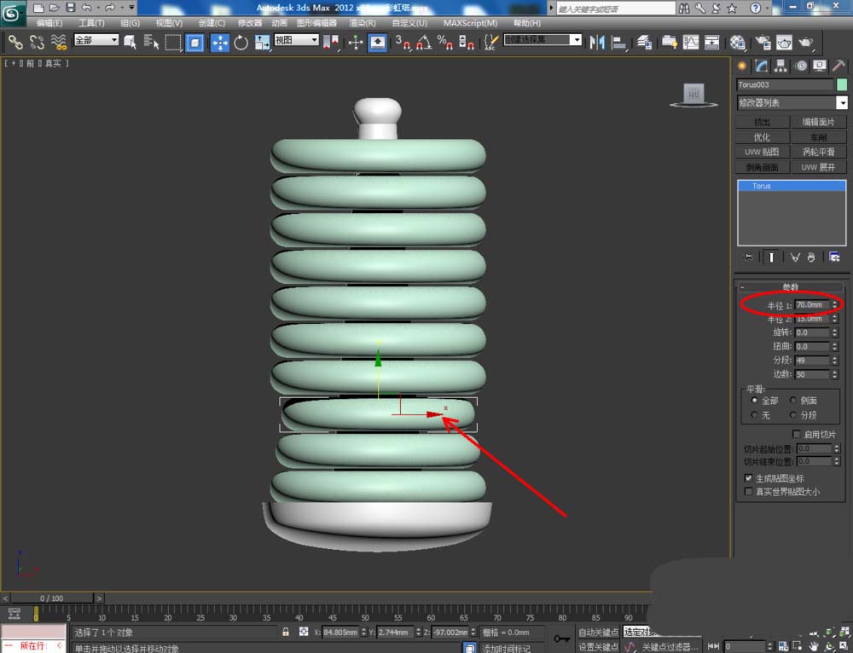Enable the 启用切片 checkbox
This screenshot has height=653, width=853.
pos(796,435)
